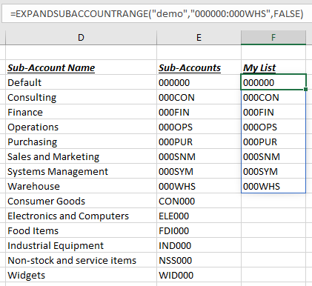Click the 'Purchasing' cell

[81, 142]
